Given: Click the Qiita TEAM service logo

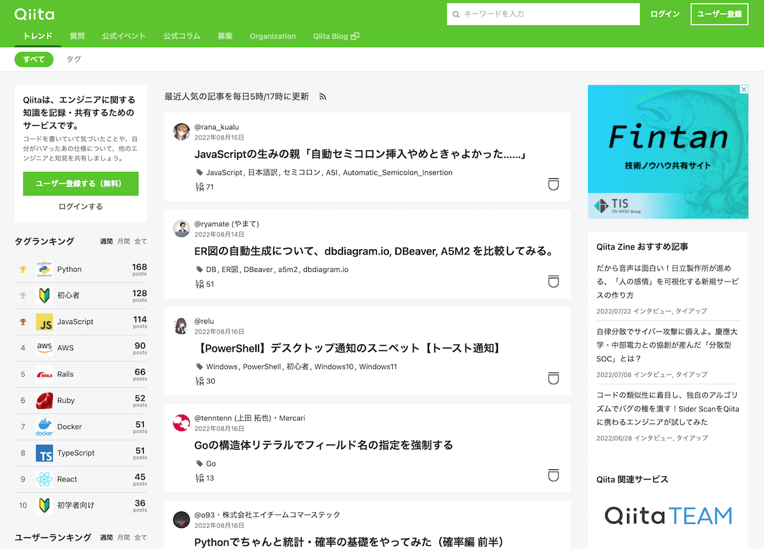Looking at the screenshot, I should [668, 515].
